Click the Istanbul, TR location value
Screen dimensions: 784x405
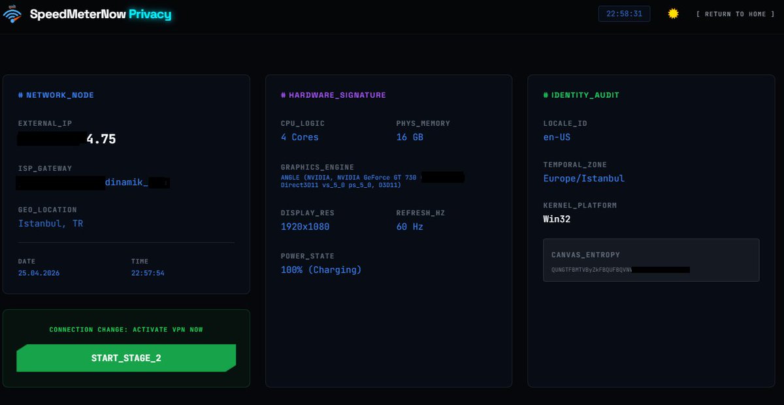[50, 224]
